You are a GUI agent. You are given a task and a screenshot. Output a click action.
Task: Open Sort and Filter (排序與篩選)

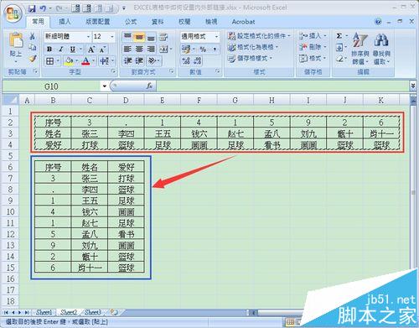coord(360,49)
